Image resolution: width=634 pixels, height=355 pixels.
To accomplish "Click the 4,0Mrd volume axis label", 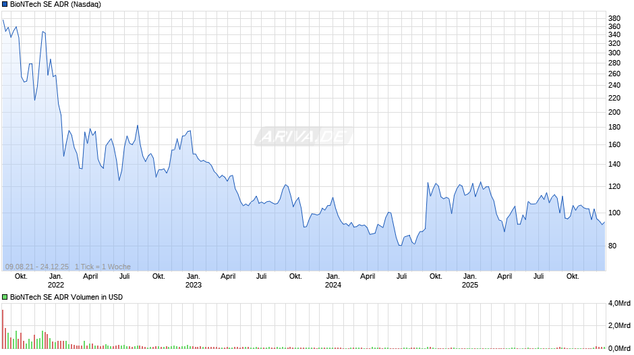I will click(619, 304).
